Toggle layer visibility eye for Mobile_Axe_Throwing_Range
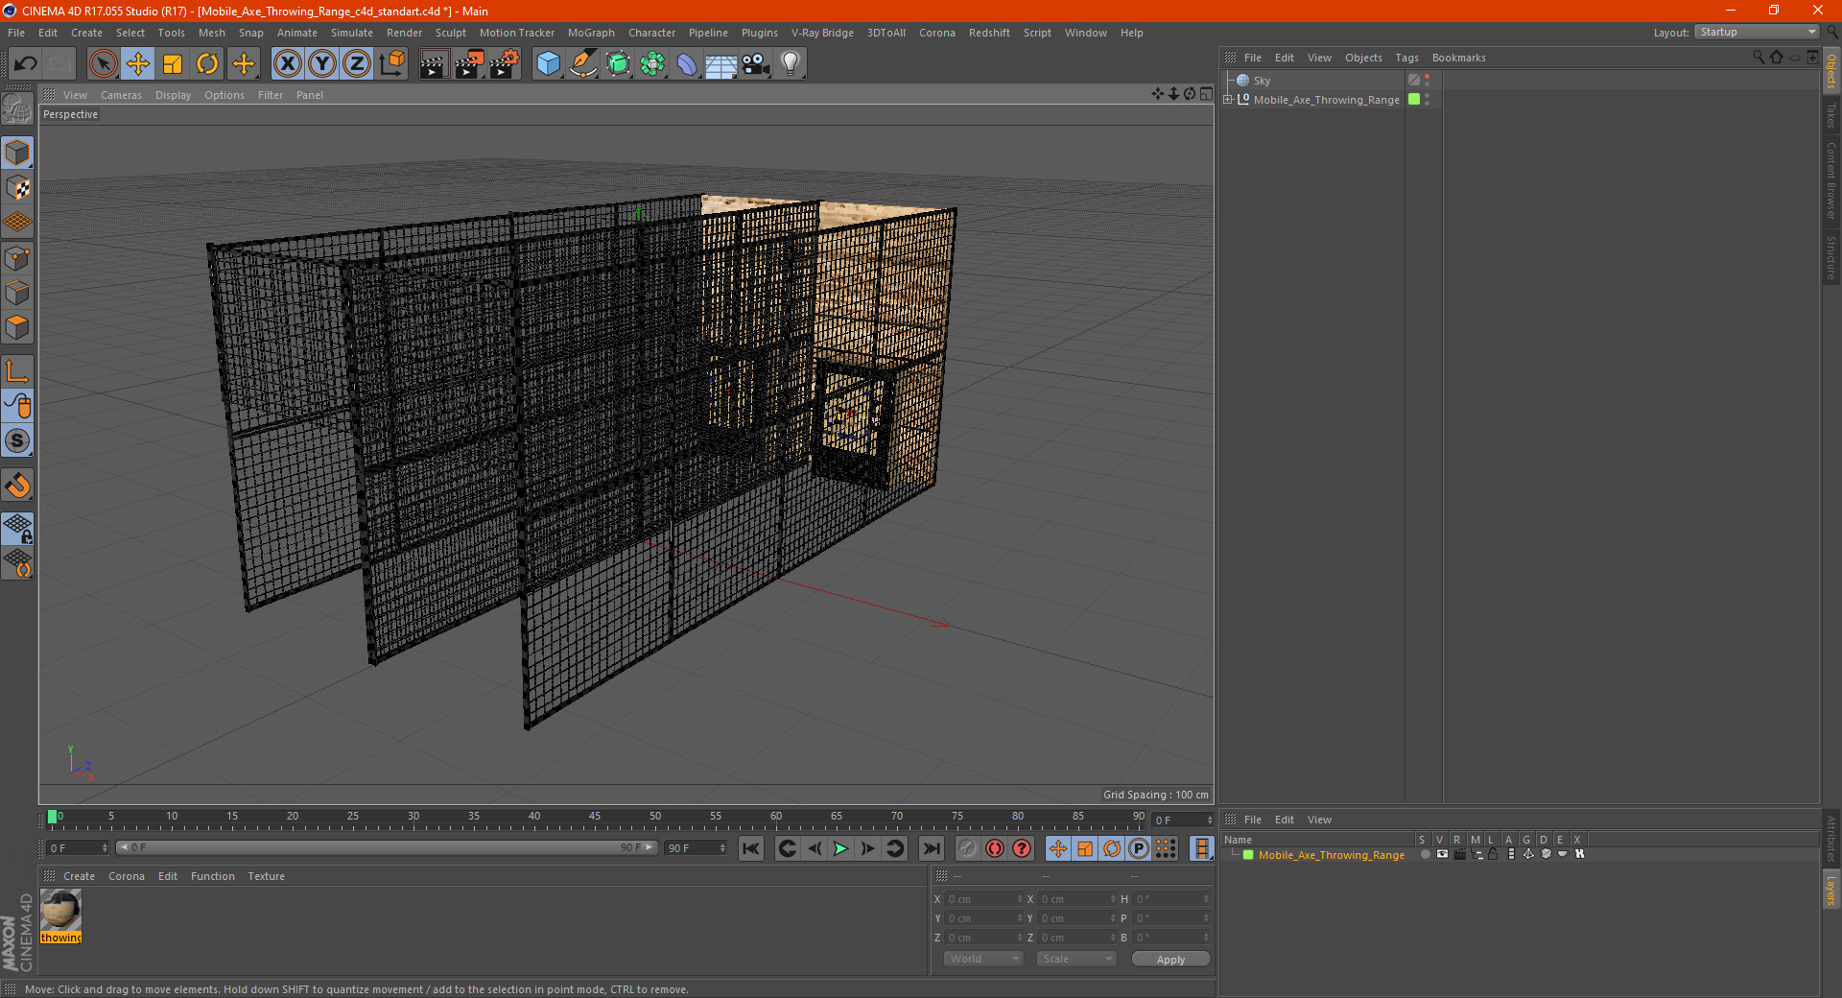Image resolution: width=1842 pixels, height=998 pixels. tap(1442, 854)
